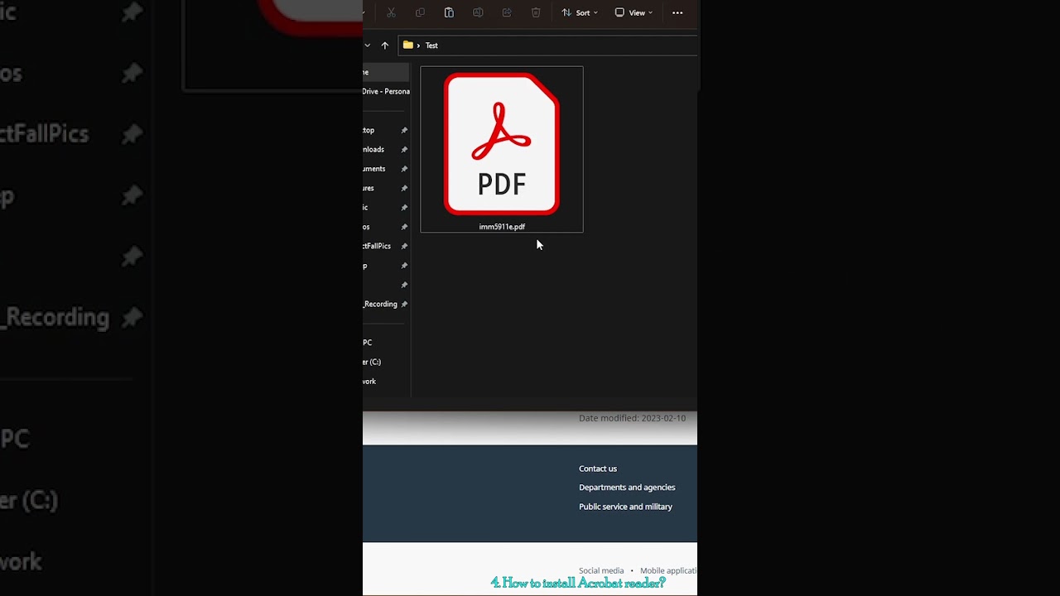Viewport: 1060px width, 596px height.
Task: Open the (C:) drive in sidebar
Action: pyautogui.click(x=372, y=362)
